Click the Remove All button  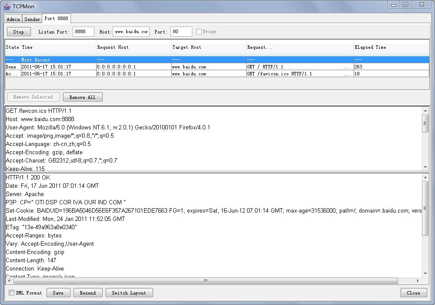click(83, 97)
